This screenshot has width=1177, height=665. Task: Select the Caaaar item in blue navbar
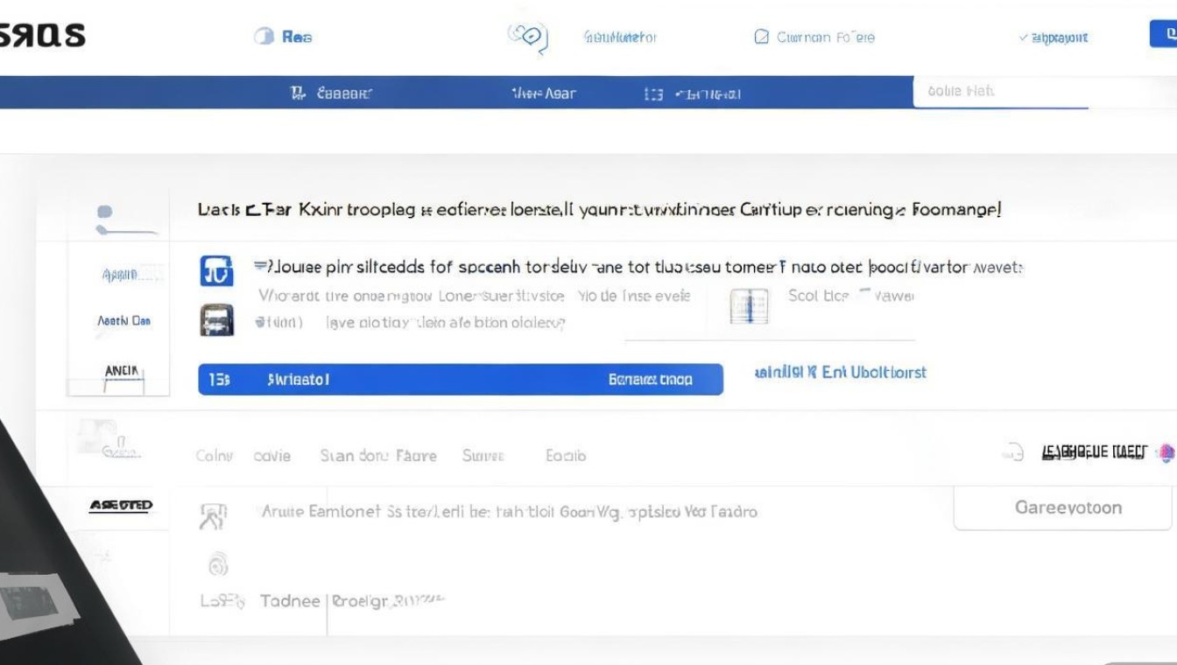coord(332,93)
